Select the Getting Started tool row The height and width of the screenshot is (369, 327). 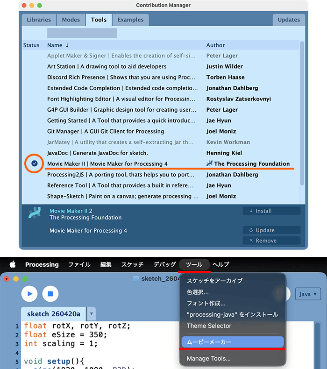(160, 121)
